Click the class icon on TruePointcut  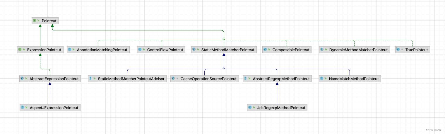pyautogui.click(x=398, y=50)
